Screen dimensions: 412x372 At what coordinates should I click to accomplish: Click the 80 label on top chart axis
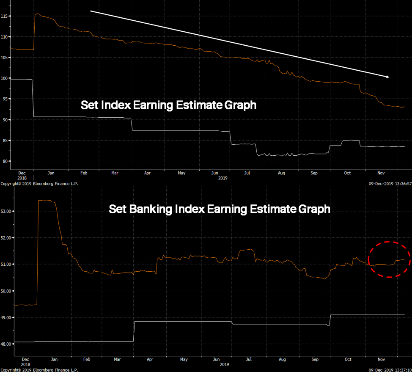pyautogui.click(x=6, y=161)
